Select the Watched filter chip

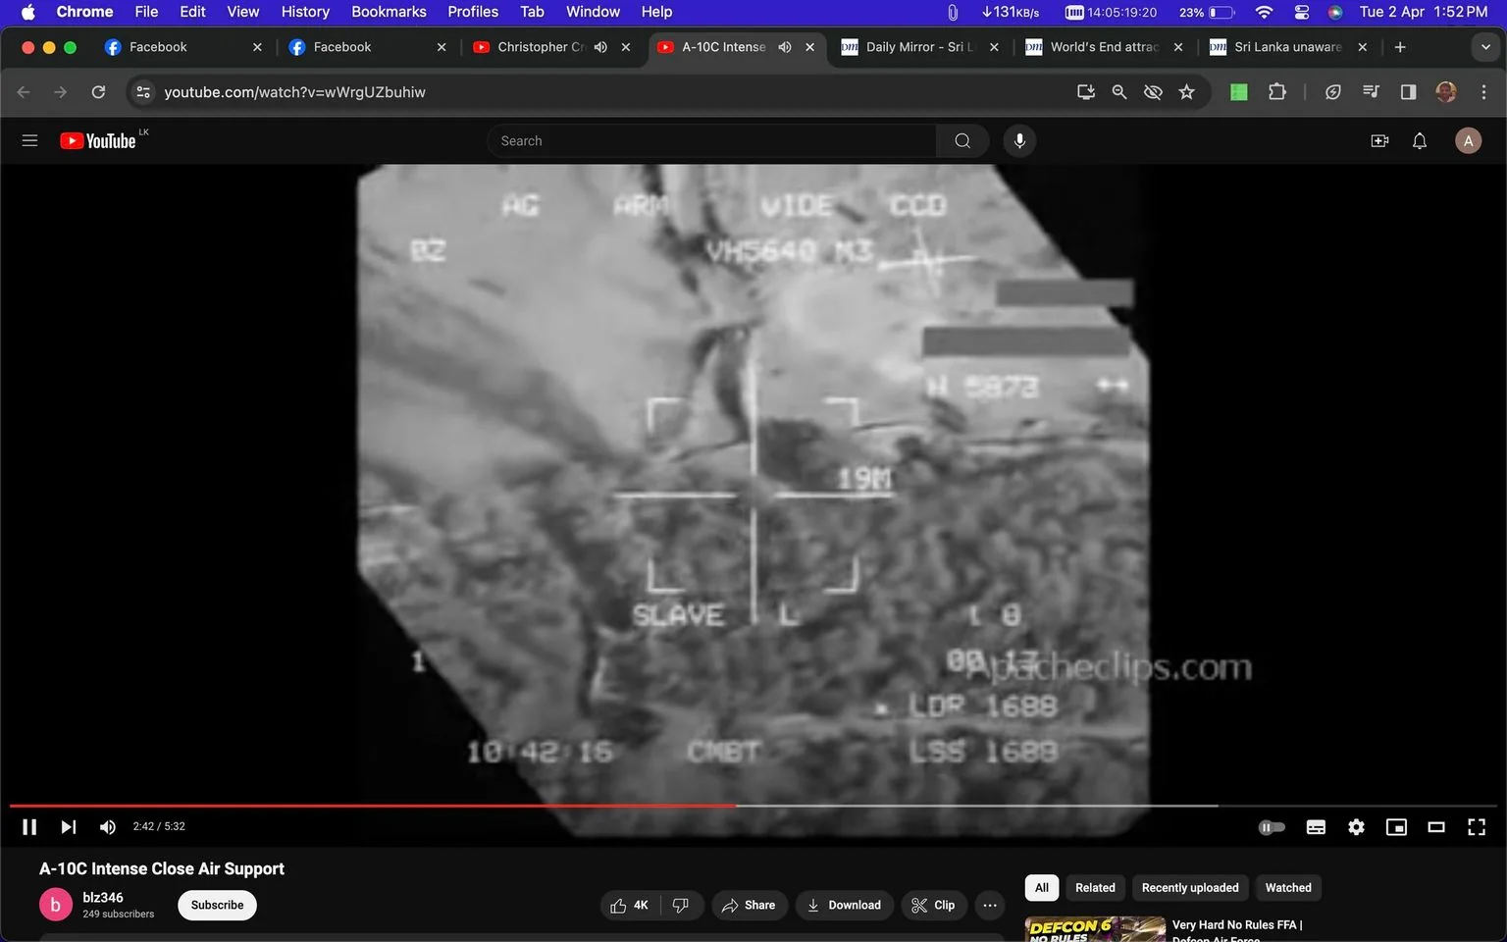point(1288,887)
